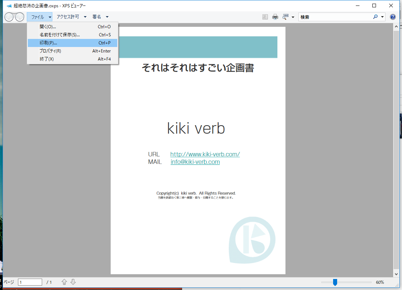
Task: Open the http://www.kiki-verb.com/ link
Action: point(205,155)
